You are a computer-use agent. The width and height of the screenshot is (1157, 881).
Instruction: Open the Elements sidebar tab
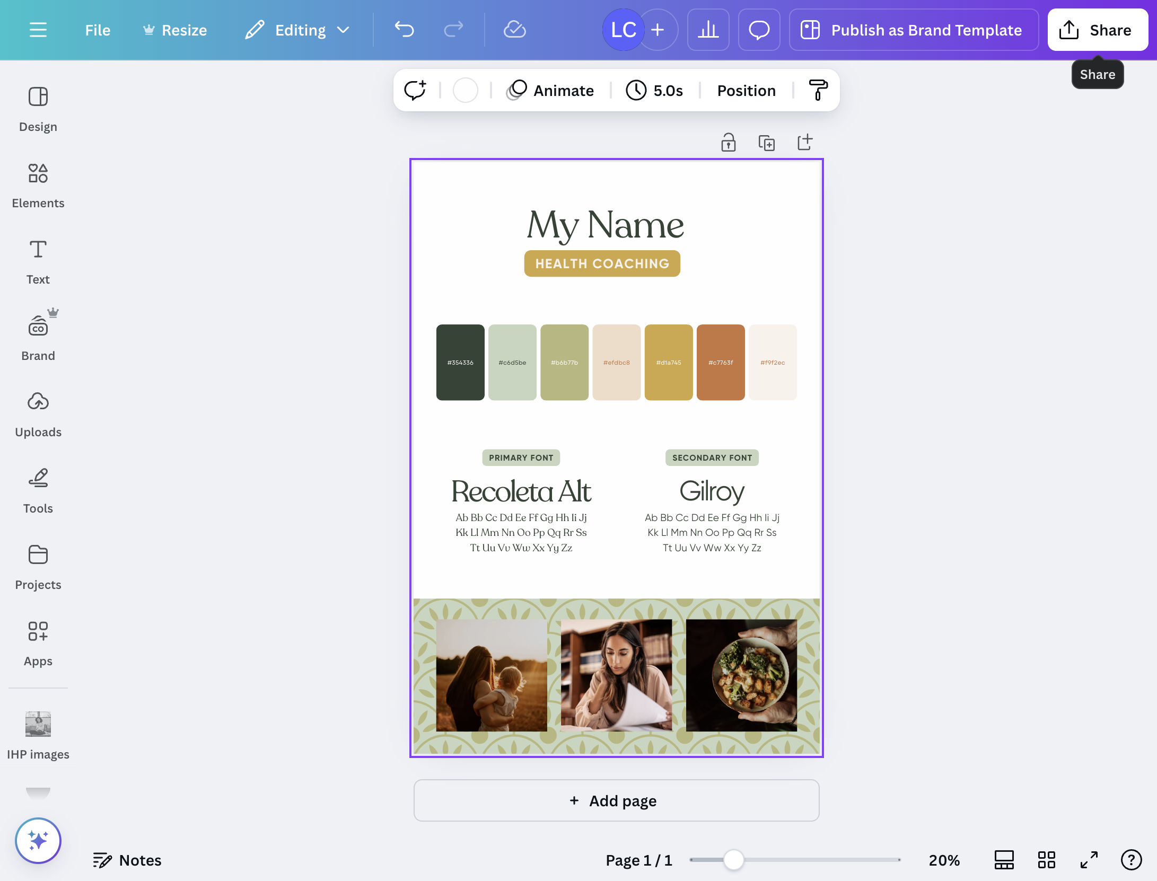click(x=38, y=186)
